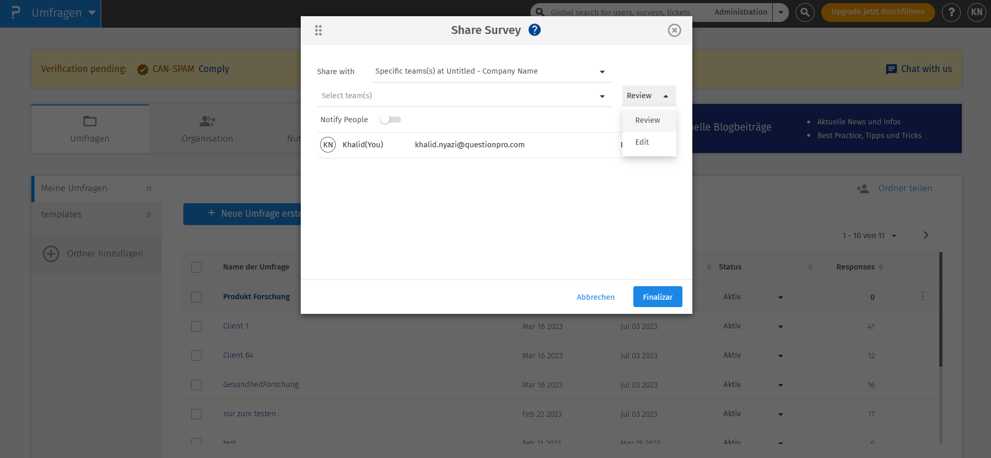Screen dimensions: 991x458
Task: Open status dropdown for GesundheitForschung row
Action: coord(781,385)
